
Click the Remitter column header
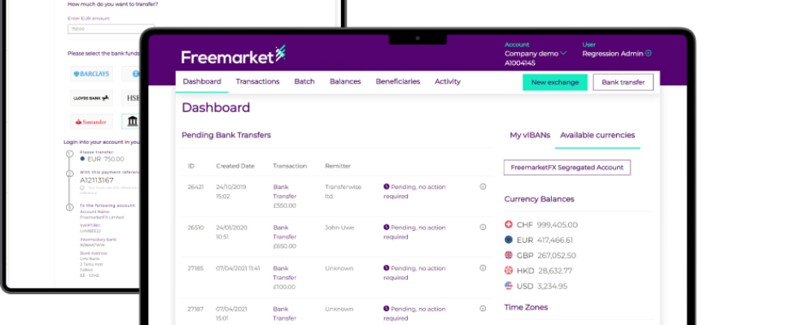(338, 166)
